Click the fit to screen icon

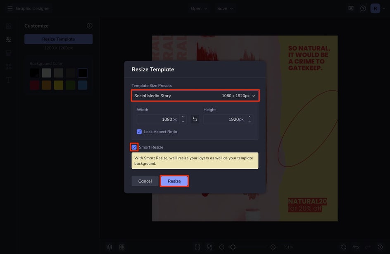pos(197,247)
